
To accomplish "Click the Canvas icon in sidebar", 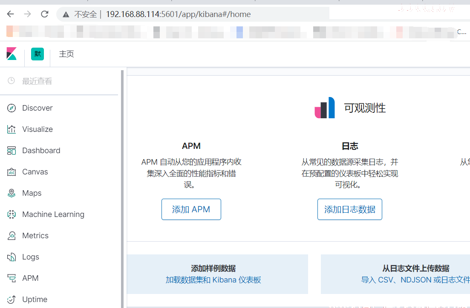I will pos(12,172).
